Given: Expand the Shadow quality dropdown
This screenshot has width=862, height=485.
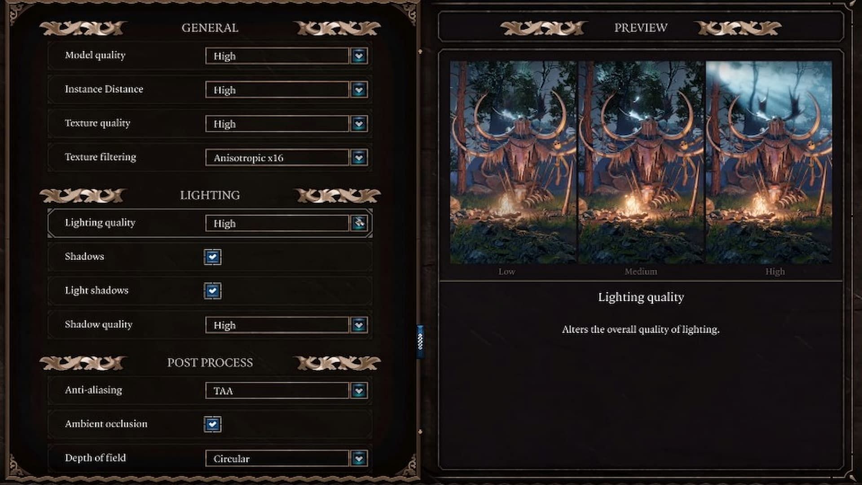Looking at the screenshot, I should (358, 325).
